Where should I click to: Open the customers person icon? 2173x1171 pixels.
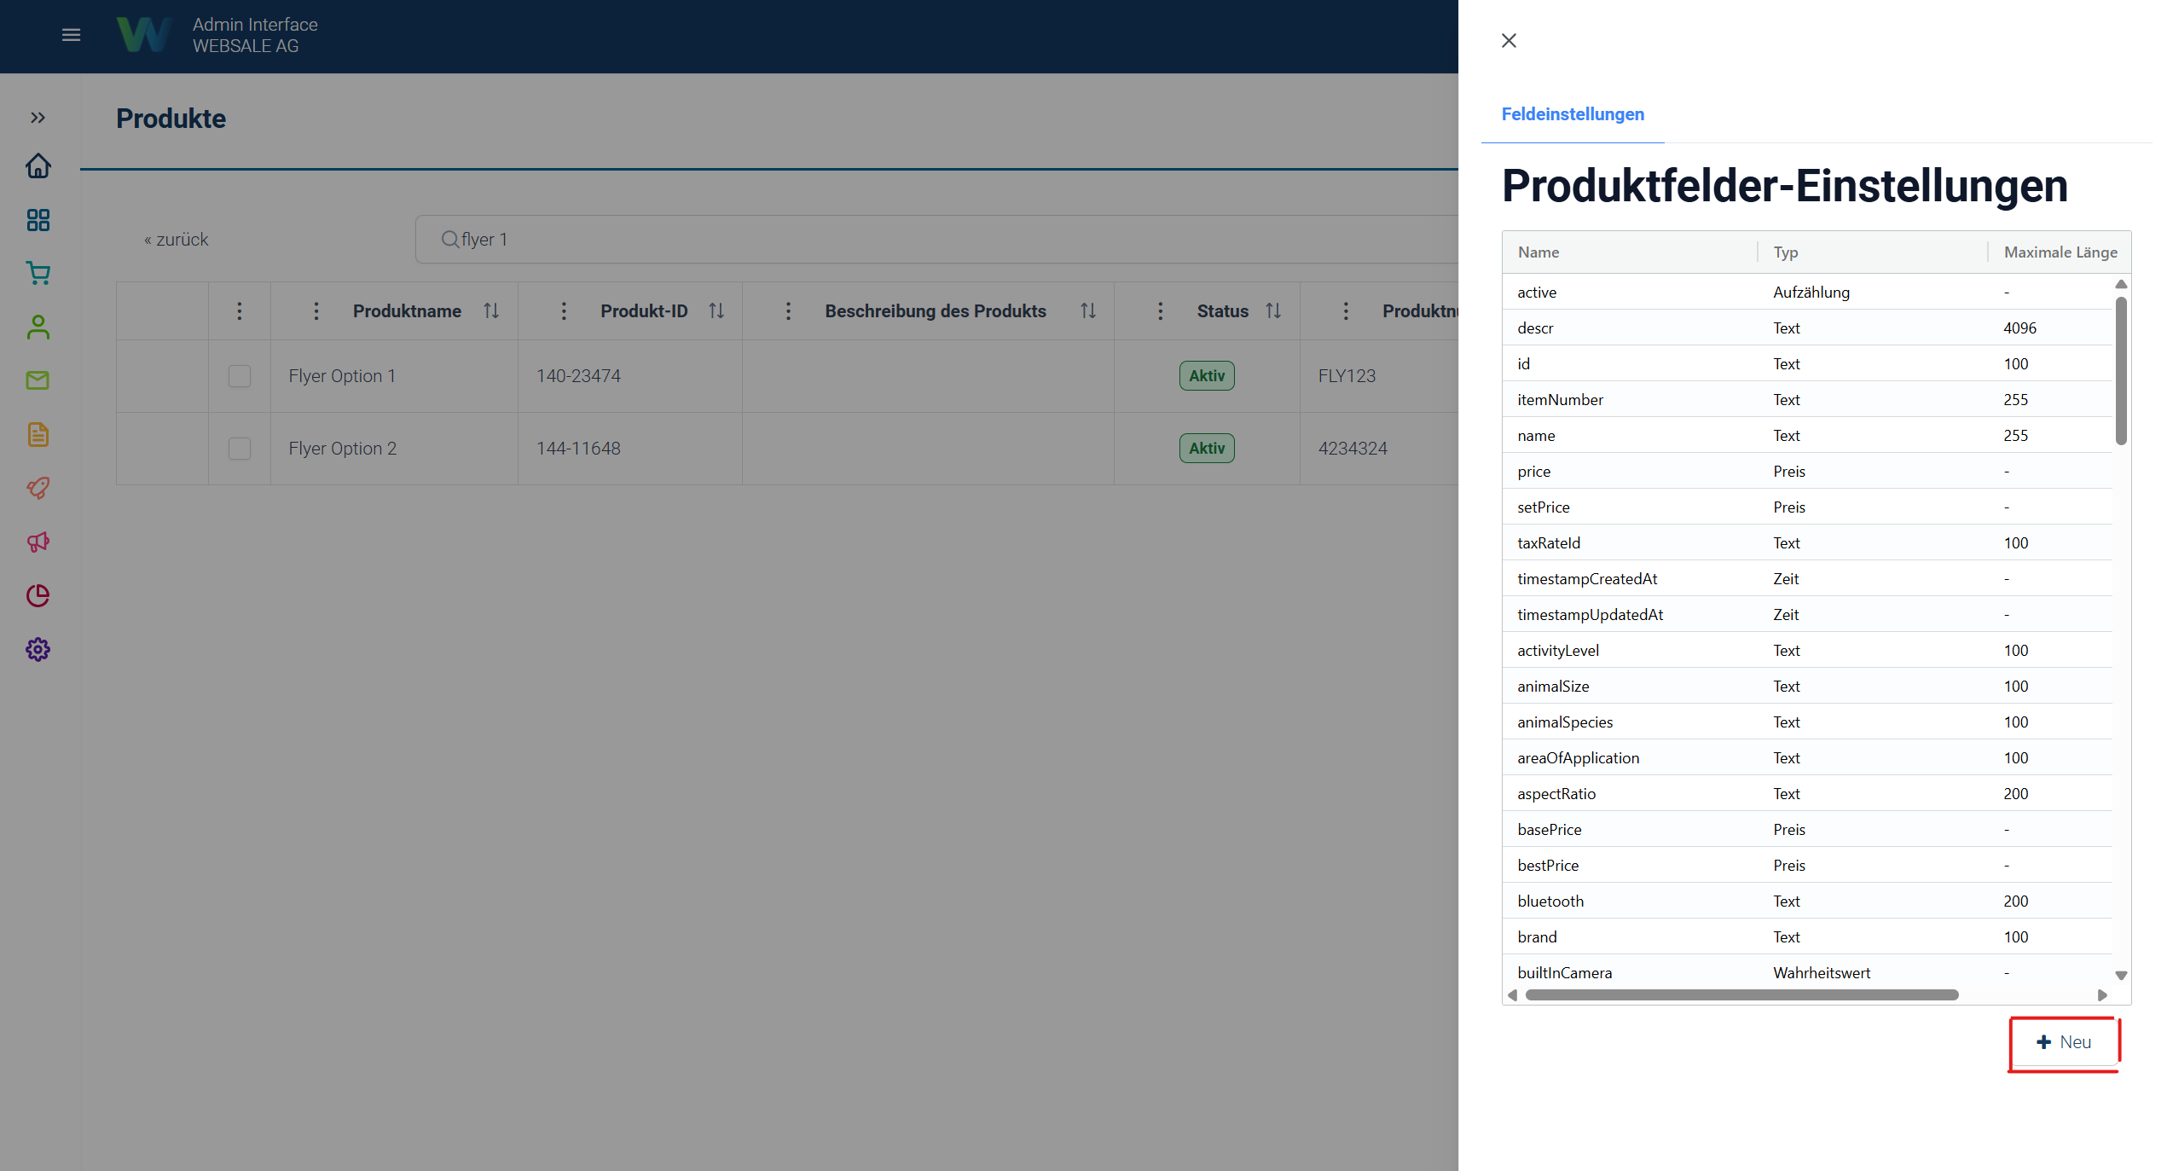[x=38, y=328]
